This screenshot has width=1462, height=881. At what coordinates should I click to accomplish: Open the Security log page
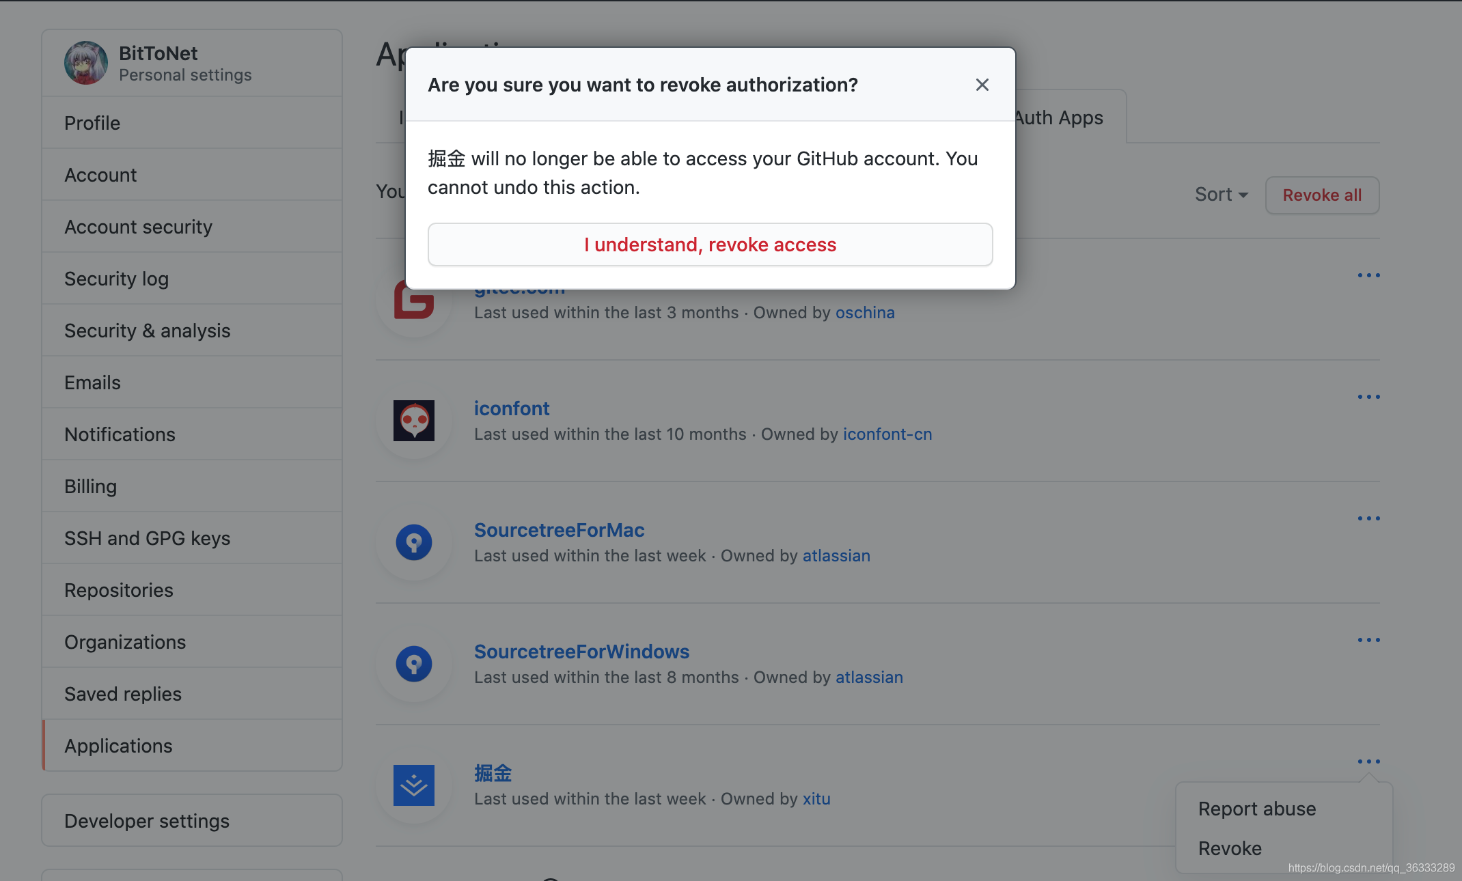point(192,279)
